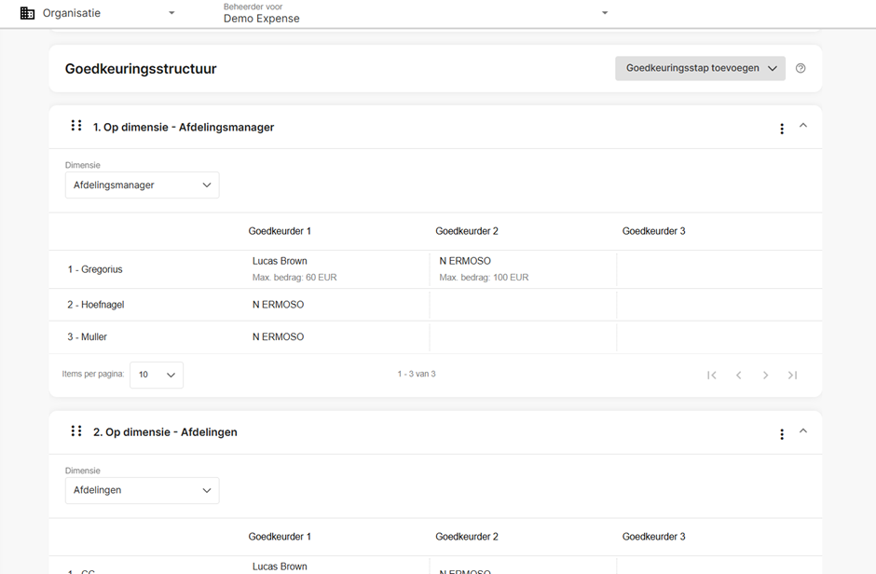Collapse the step 2 Afdelingen panel
Screen dimensions: 876x574
[802, 430]
